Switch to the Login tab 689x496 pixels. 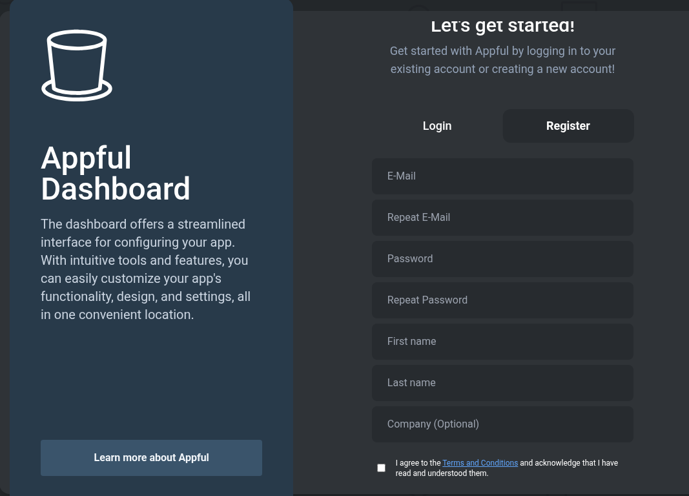click(437, 126)
